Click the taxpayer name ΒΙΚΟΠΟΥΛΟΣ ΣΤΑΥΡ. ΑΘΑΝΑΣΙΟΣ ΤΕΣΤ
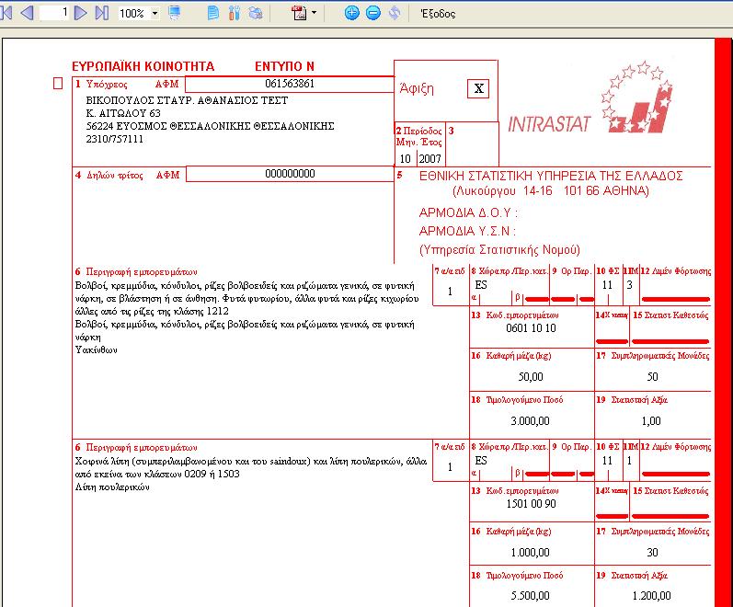Image resolution: width=733 pixels, height=607 pixels. click(187, 100)
